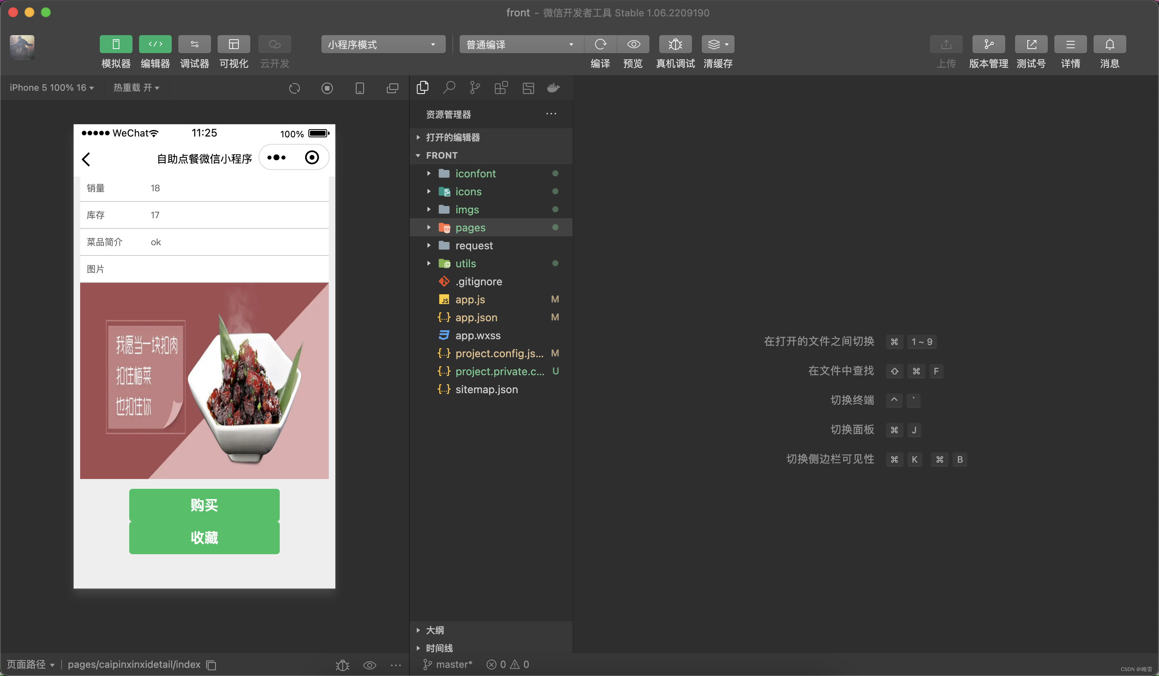The height and width of the screenshot is (676, 1159).
Task: Open the 小程序模式 dropdown
Action: pyautogui.click(x=383, y=44)
